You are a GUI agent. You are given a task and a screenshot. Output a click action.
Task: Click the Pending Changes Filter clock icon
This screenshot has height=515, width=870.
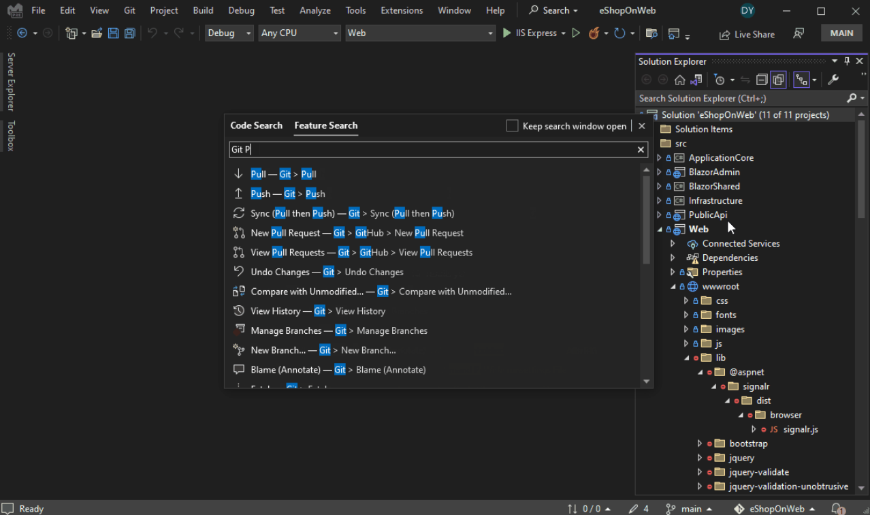[x=720, y=80]
